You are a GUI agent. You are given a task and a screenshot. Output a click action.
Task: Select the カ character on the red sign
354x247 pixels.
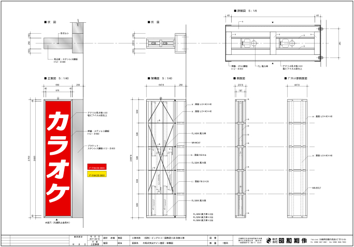pyautogui.click(x=58, y=121)
